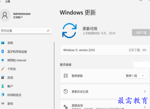Click the gears icon for 高级选项

66,107
